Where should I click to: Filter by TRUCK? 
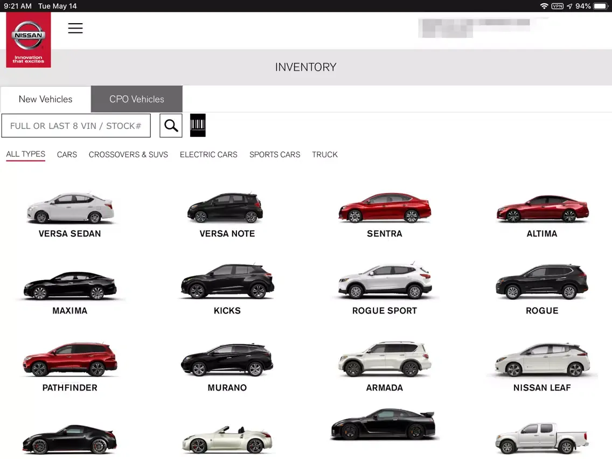pos(325,155)
